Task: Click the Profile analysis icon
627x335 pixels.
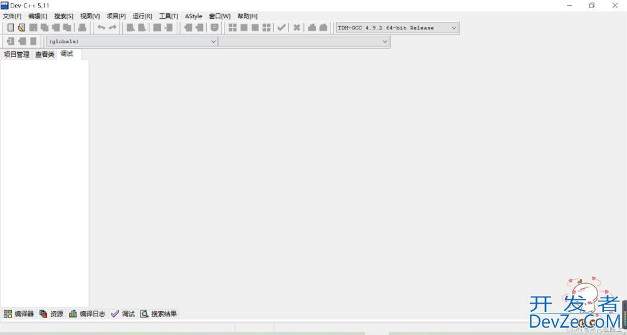Action: (x=312, y=28)
